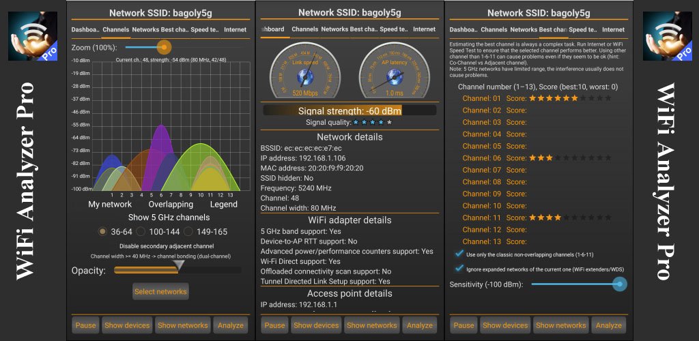Click Analyze button in left panel
The width and height of the screenshot is (699, 341).
coord(231,325)
